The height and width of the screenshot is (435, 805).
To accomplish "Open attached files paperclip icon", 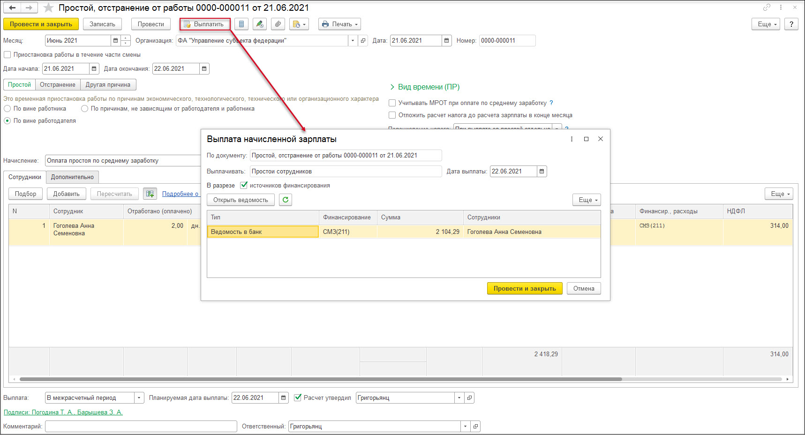I will tap(278, 24).
